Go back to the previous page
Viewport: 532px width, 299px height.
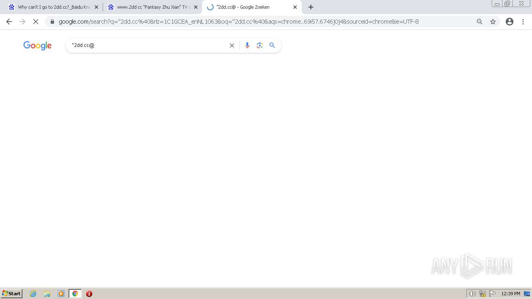(x=9, y=22)
